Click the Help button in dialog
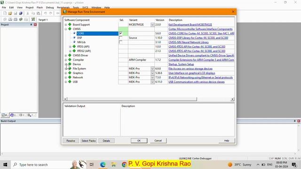The width and height of the screenshot is (301, 169). click(x=227, y=141)
